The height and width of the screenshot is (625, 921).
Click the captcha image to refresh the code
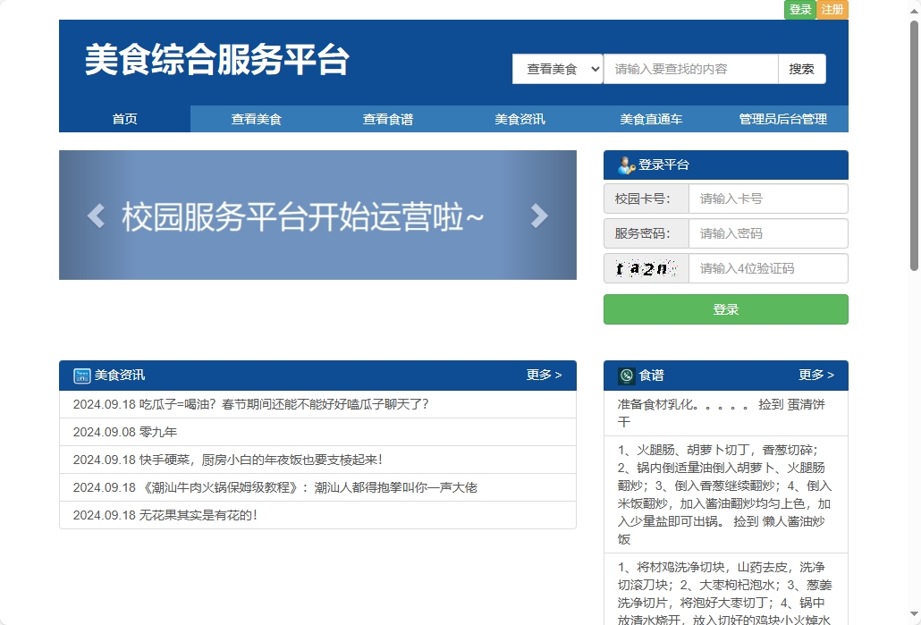pyautogui.click(x=646, y=268)
